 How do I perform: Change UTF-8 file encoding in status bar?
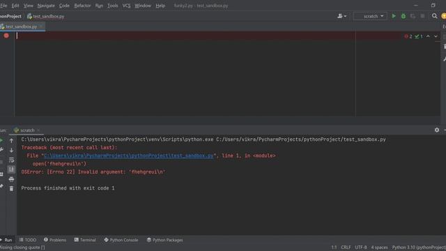click(361, 248)
